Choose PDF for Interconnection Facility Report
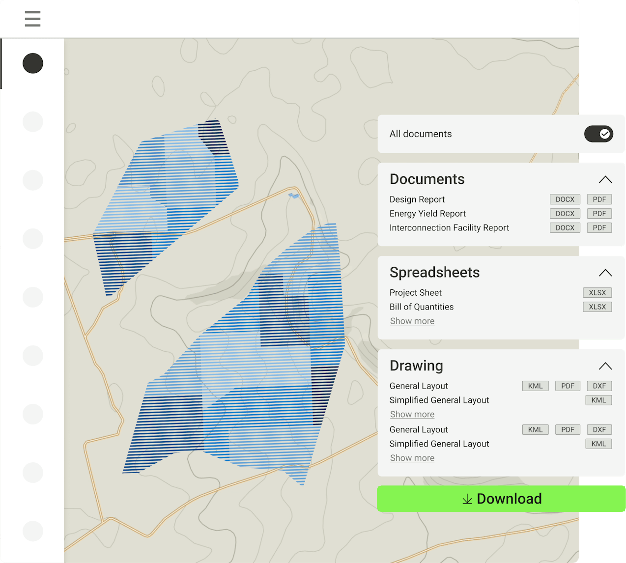Viewport: 626px width, 563px height. [x=599, y=228]
